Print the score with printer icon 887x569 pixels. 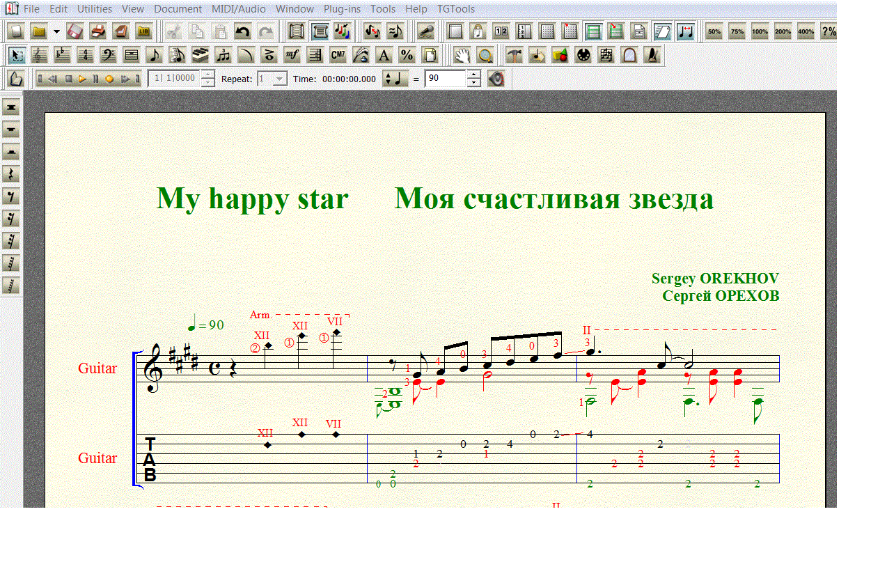(x=98, y=31)
